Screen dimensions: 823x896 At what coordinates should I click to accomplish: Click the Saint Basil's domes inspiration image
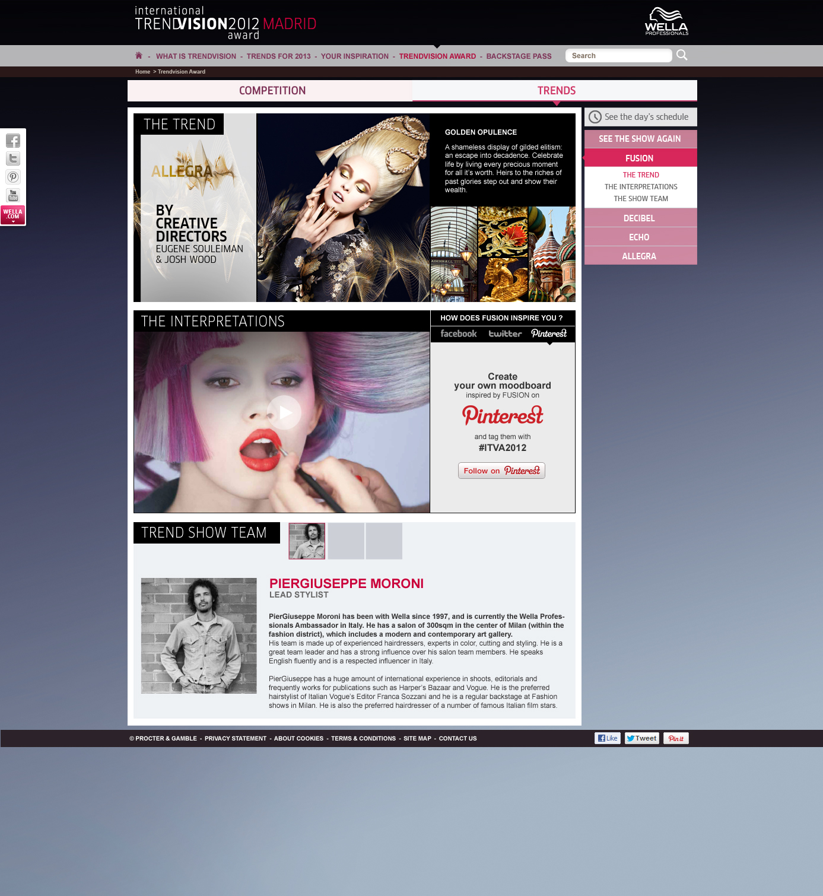[552, 254]
